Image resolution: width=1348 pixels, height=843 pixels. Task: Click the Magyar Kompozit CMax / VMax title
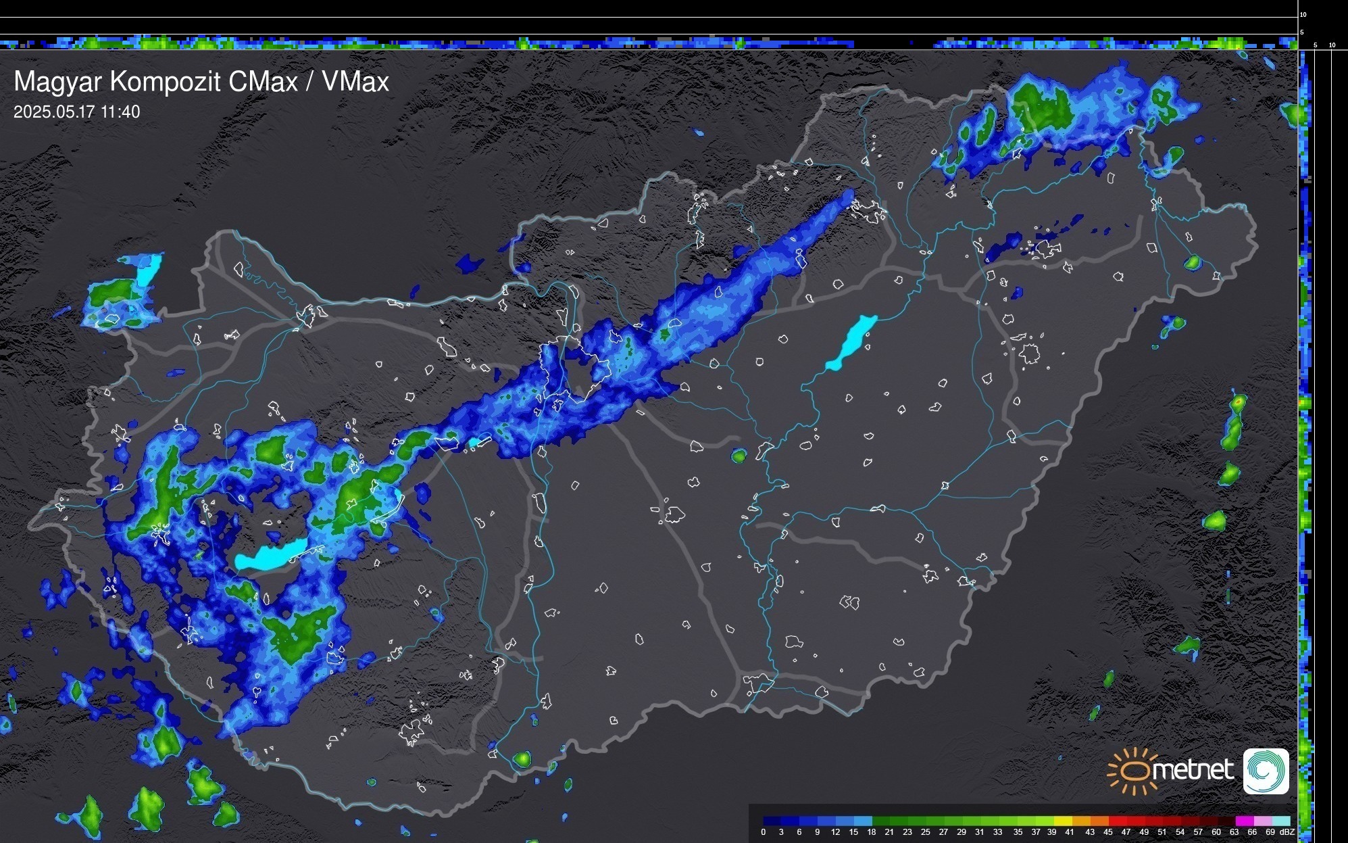[201, 82]
